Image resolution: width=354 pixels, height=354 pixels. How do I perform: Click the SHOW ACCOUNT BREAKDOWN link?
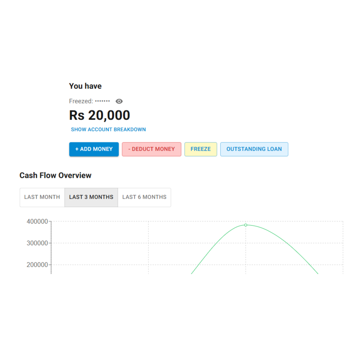108,129
